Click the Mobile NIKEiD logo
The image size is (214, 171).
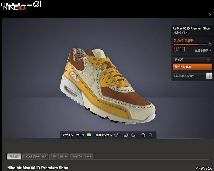click(21, 5)
